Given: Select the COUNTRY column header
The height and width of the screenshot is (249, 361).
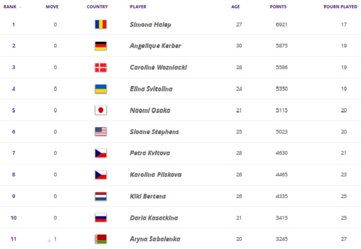Looking at the screenshot, I should coord(97,7).
